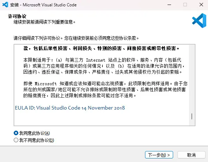The image size is (208, 162).
Task: Click the 许可协议 heading text
Action: click(x=17, y=16)
